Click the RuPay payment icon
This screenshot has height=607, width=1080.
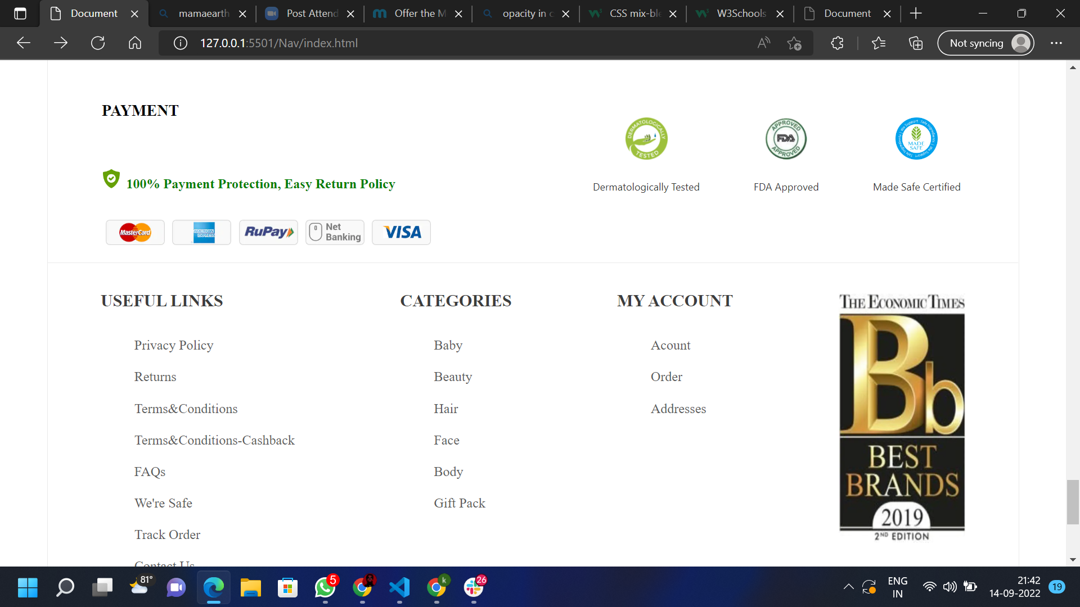(268, 232)
